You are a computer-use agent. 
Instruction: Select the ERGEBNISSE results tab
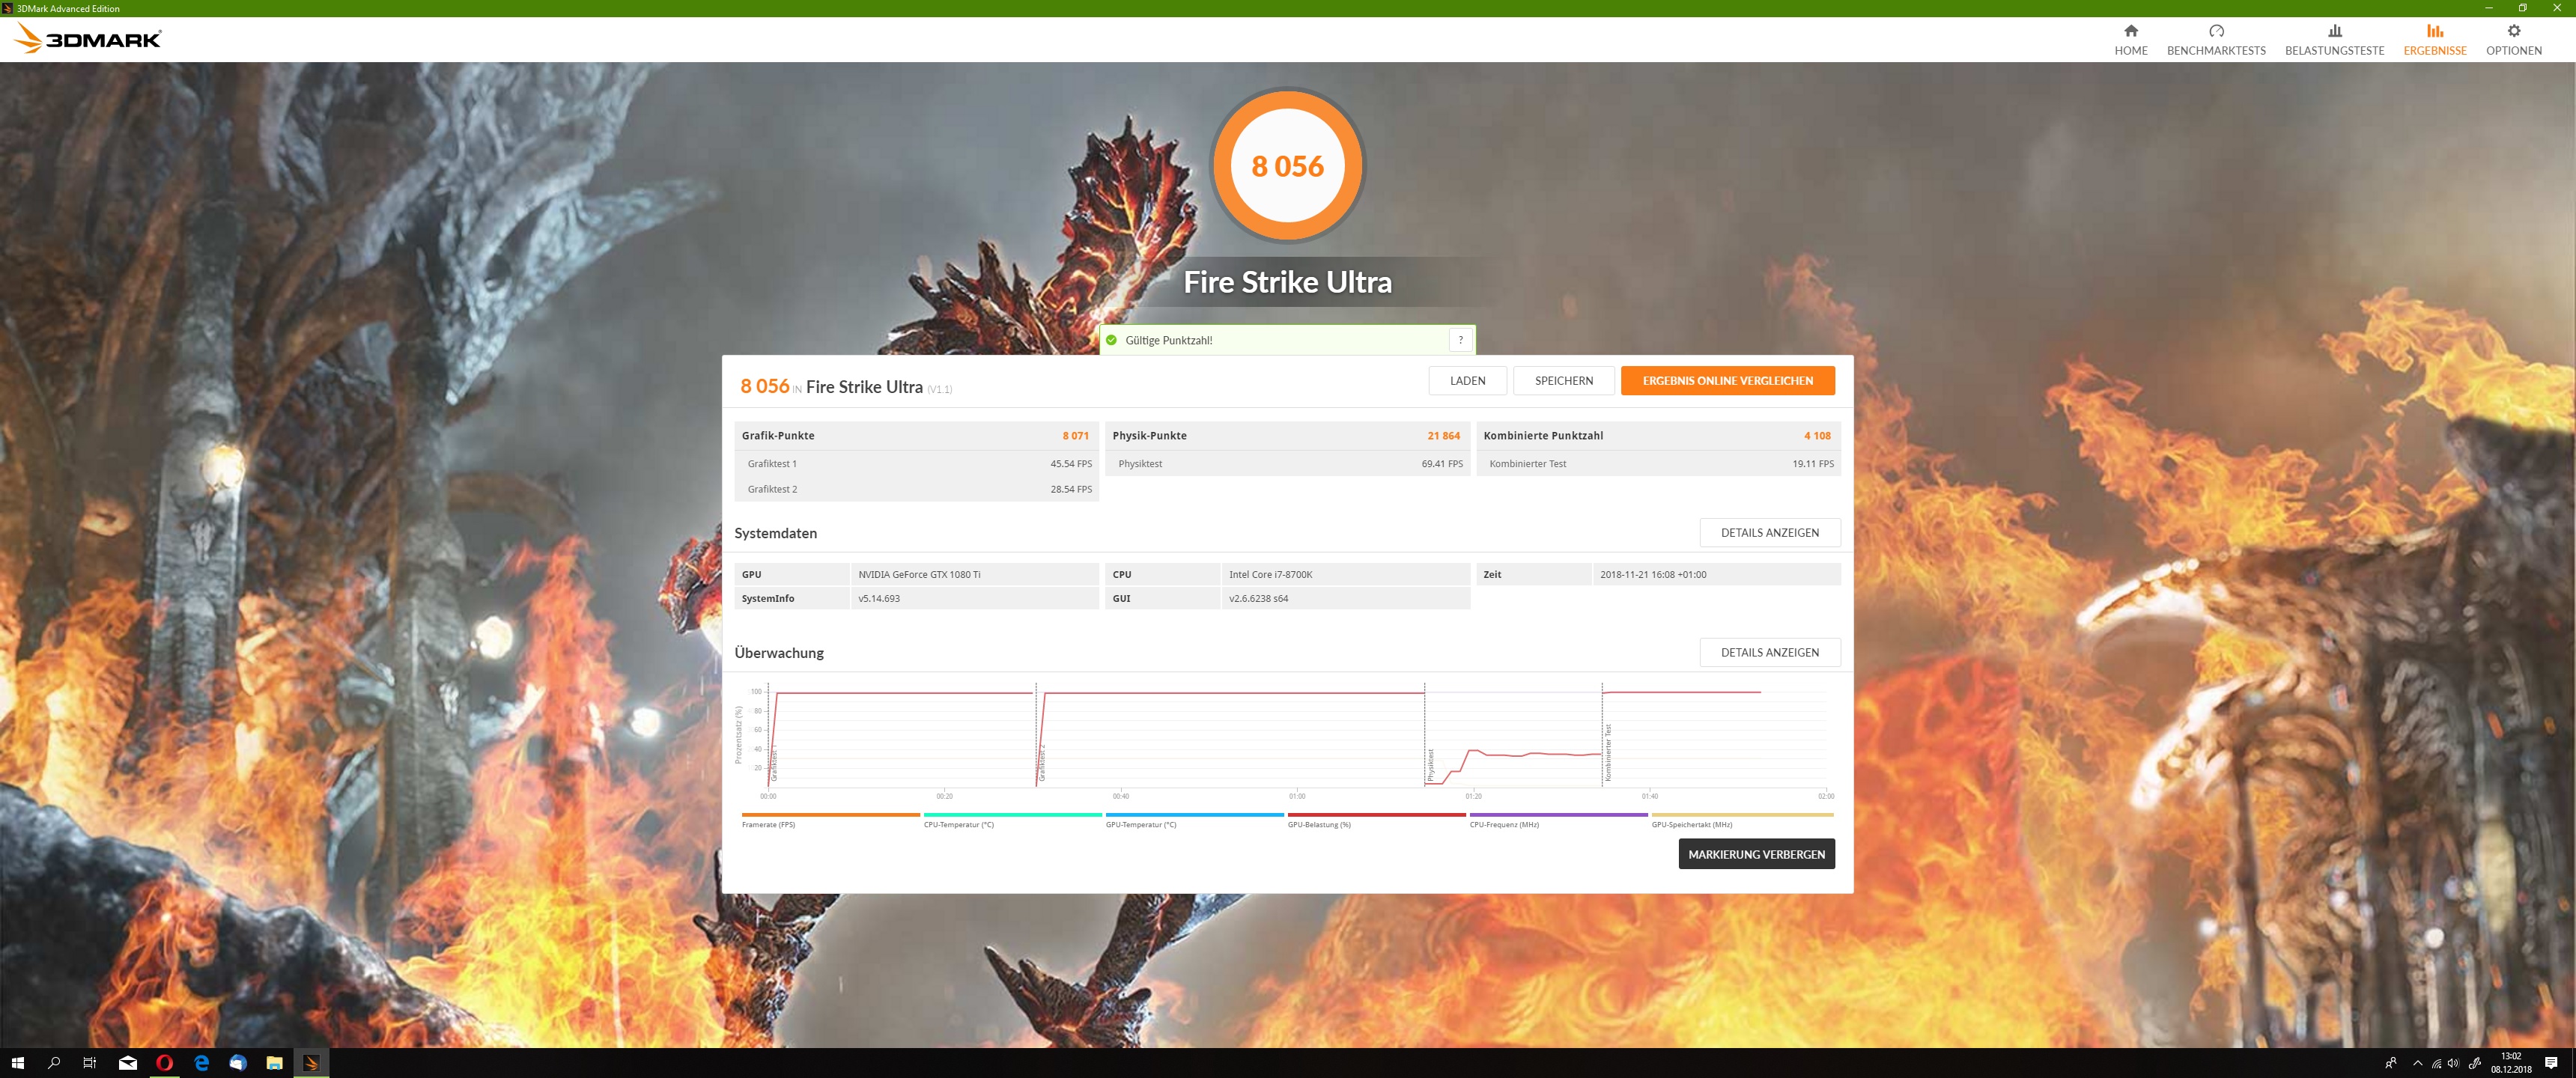tap(2434, 40)
